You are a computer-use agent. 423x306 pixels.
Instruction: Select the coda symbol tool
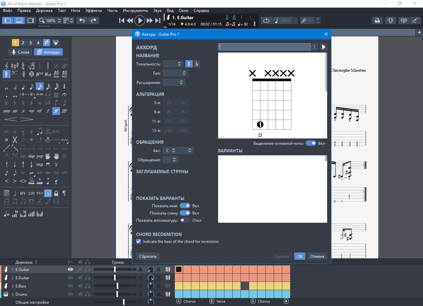pyautogui.click(x=31, y=74)
